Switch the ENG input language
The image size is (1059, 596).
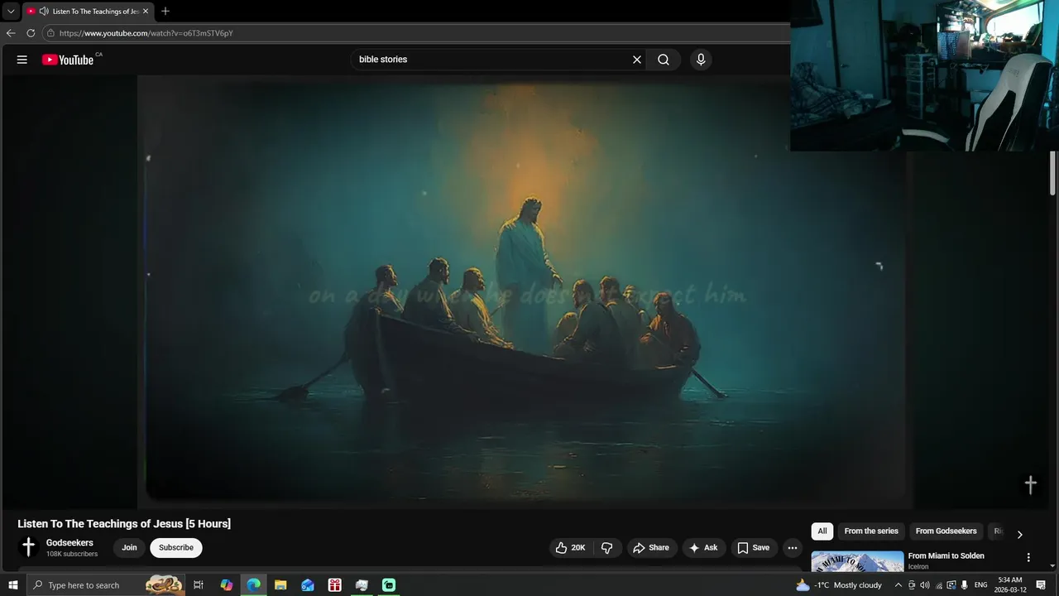pyautogui.click(x=981, y=585)
